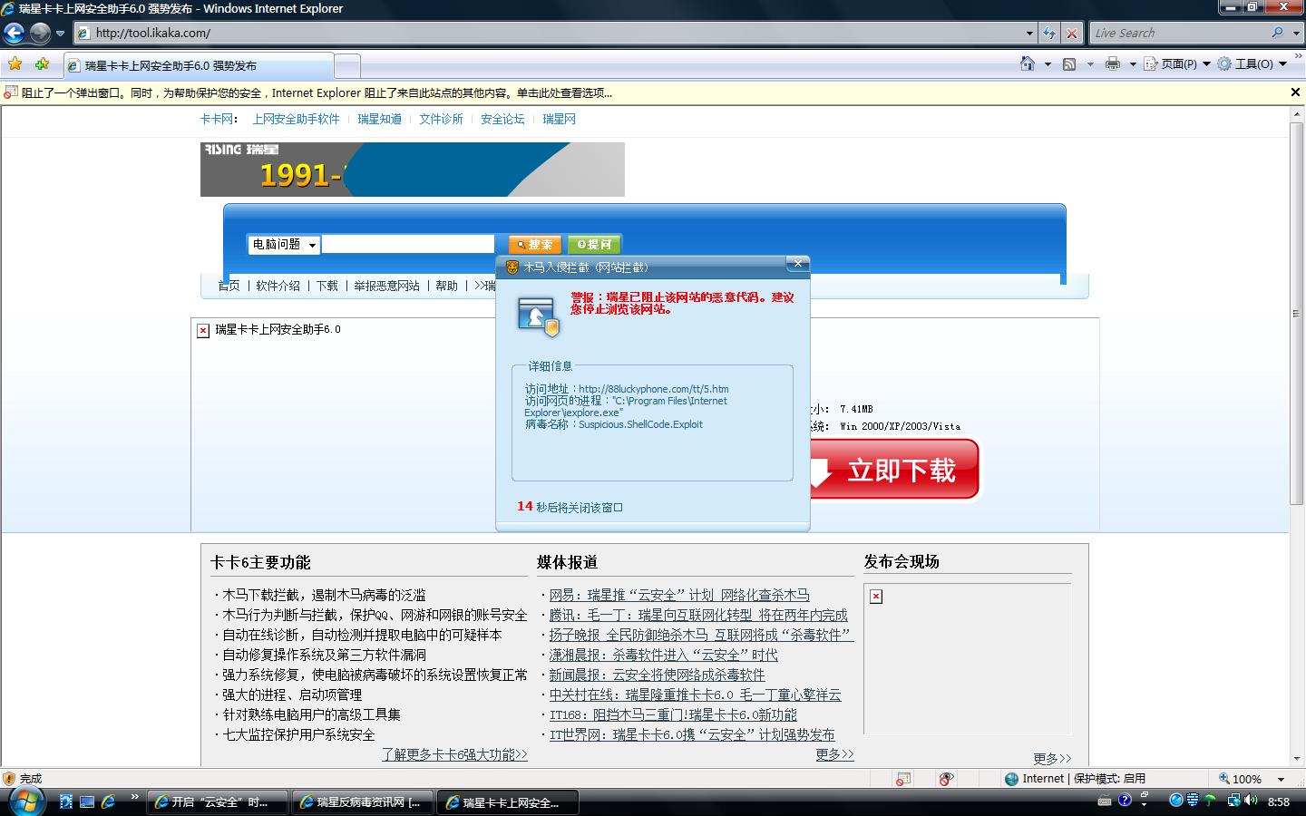This screenshot has width=1306, height=816.
Task: Open IT世界网：瑞星卡卡6.0 link
Action: (692, 734)
